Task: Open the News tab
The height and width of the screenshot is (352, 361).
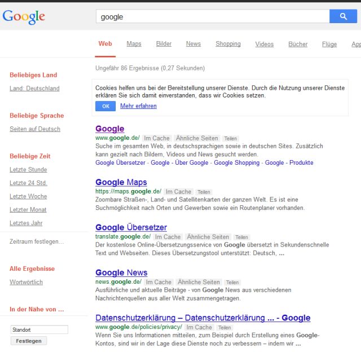Action: click(x=193, y=44)
